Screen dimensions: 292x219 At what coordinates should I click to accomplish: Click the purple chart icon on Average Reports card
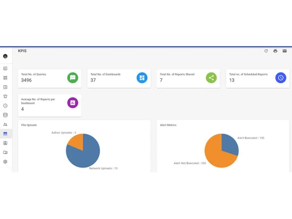point(72,103)
